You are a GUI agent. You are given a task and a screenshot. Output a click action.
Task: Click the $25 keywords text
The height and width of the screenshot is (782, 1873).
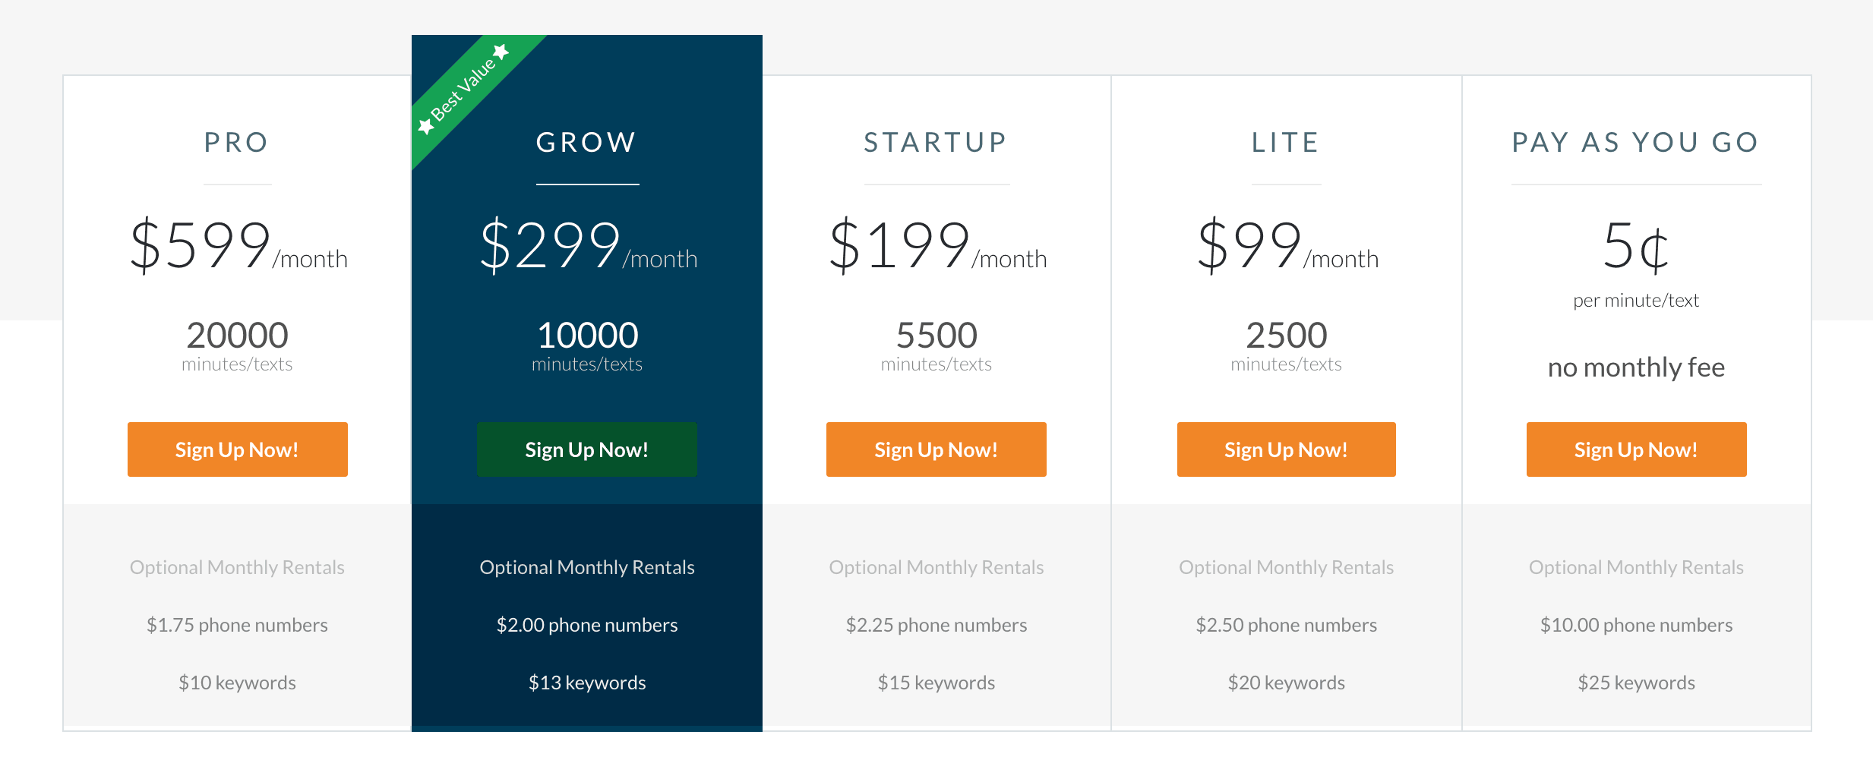pos(1636,683)
